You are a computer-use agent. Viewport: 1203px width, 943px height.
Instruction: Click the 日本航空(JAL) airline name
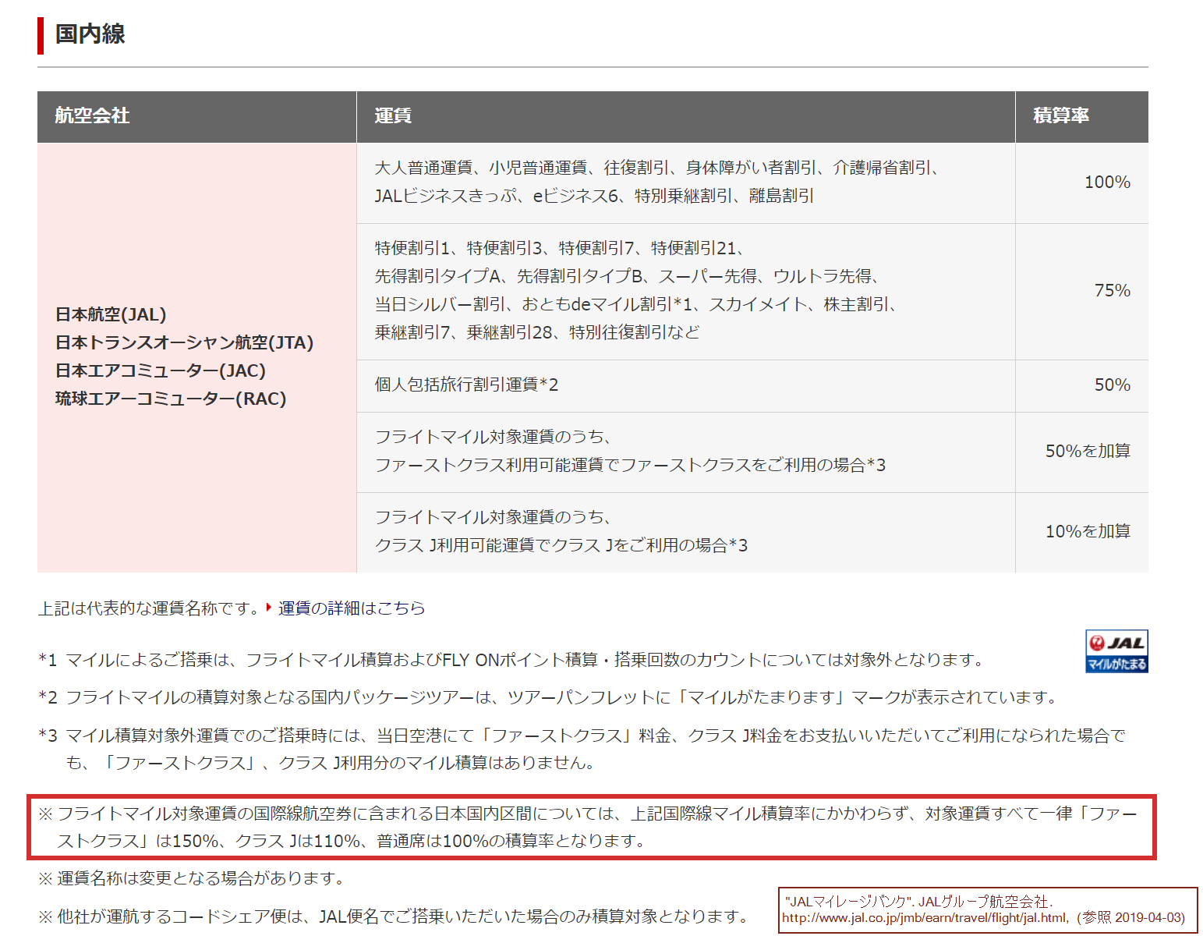[x=111, y=314]
